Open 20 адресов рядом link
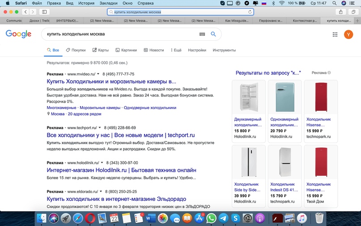Viewport: 361px width, 226px height. [85, 114]
